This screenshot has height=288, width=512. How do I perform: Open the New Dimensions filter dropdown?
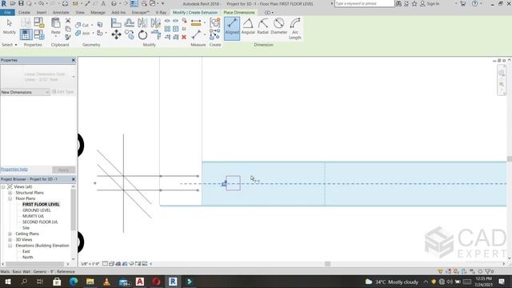pyautogui.click(x=25, y=93)
